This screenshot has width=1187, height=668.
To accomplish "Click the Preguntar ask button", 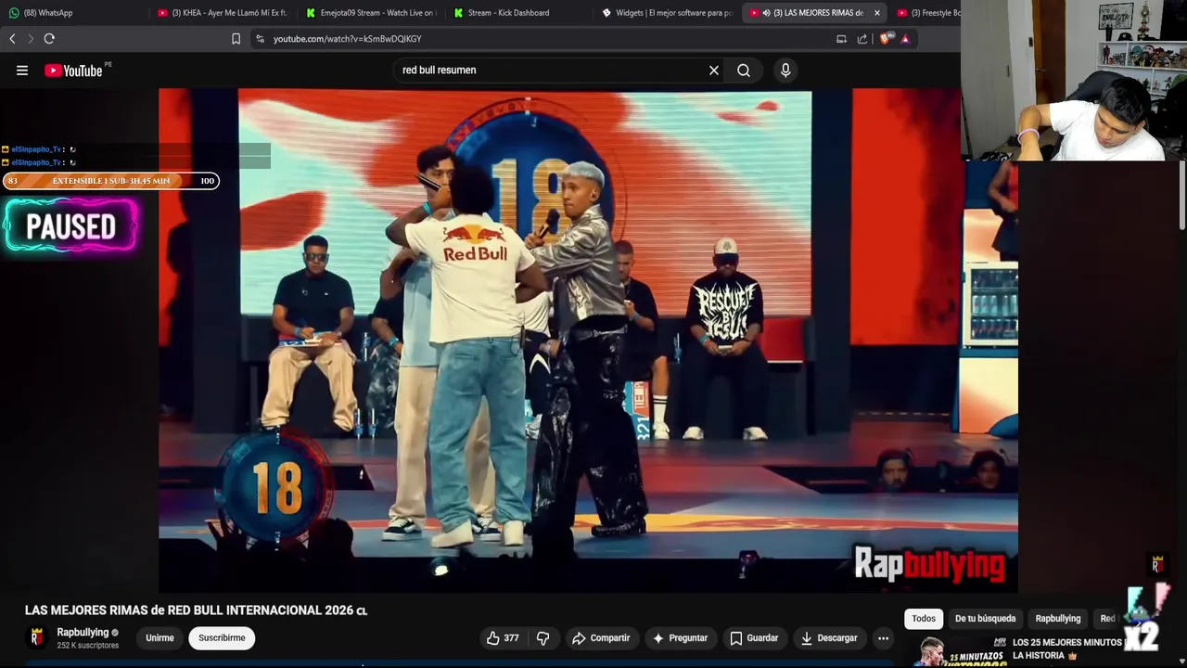I will (x=680, y=638).
